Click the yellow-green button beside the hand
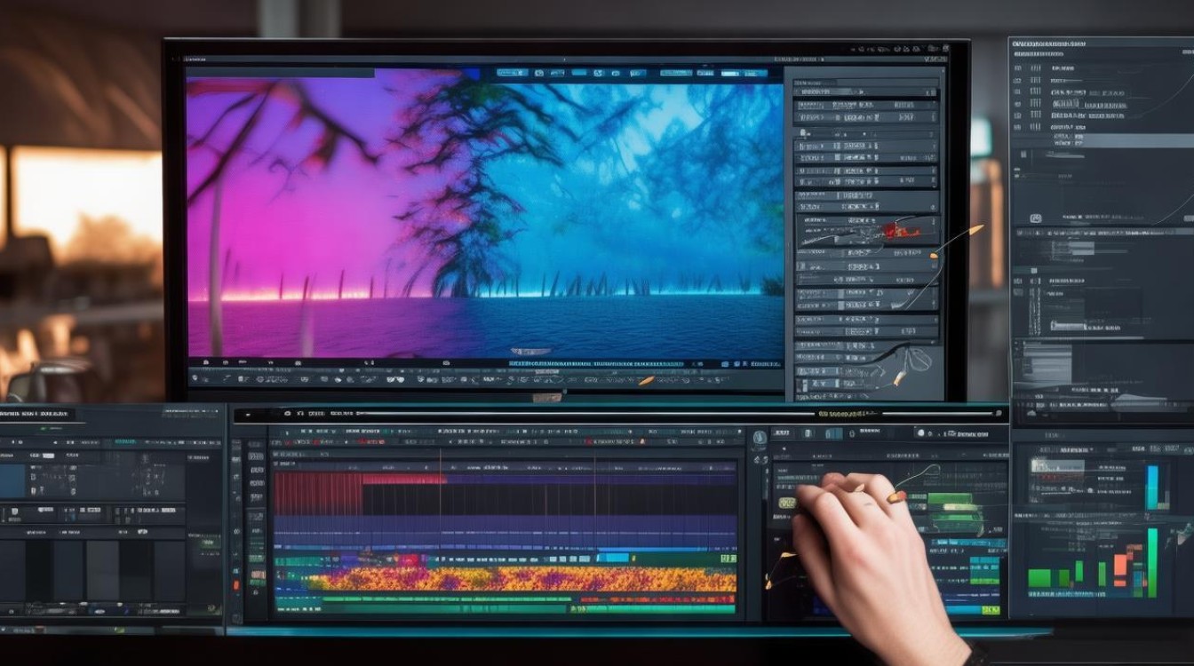 787,503
